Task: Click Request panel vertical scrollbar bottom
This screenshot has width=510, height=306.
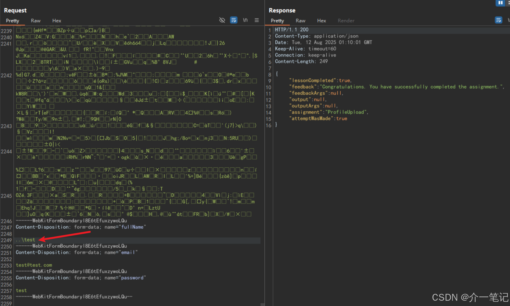Action: [x=262, y=304]
